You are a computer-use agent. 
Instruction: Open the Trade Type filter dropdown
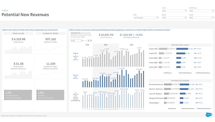click(x=202, y=11)
